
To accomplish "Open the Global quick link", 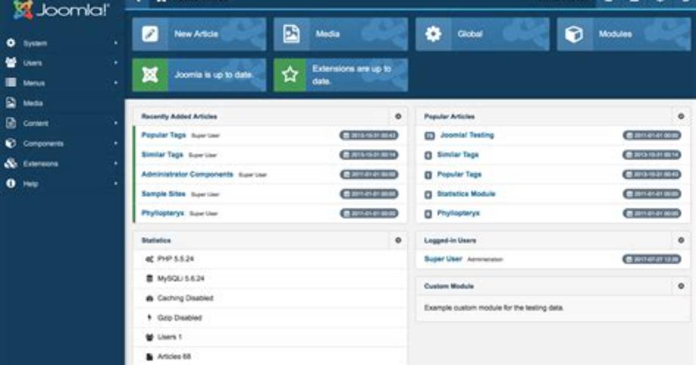I will click(x=482, y=34).
